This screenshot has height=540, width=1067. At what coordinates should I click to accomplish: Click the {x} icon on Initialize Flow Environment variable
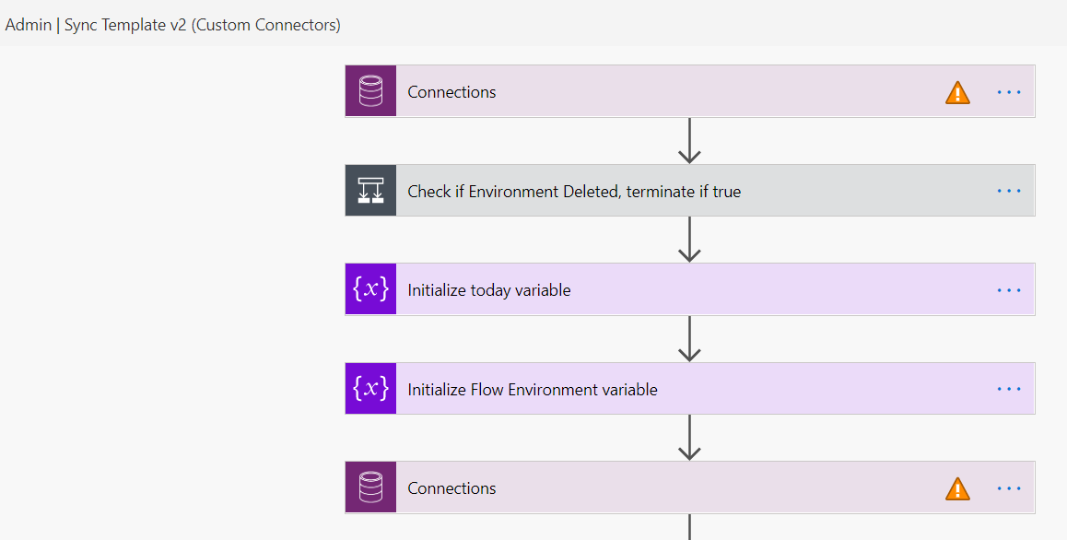(369, 388)
